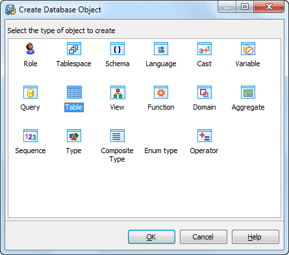Confirm selection with OK button
Screen dimensions: 289x255
click(x=151, y=237)
